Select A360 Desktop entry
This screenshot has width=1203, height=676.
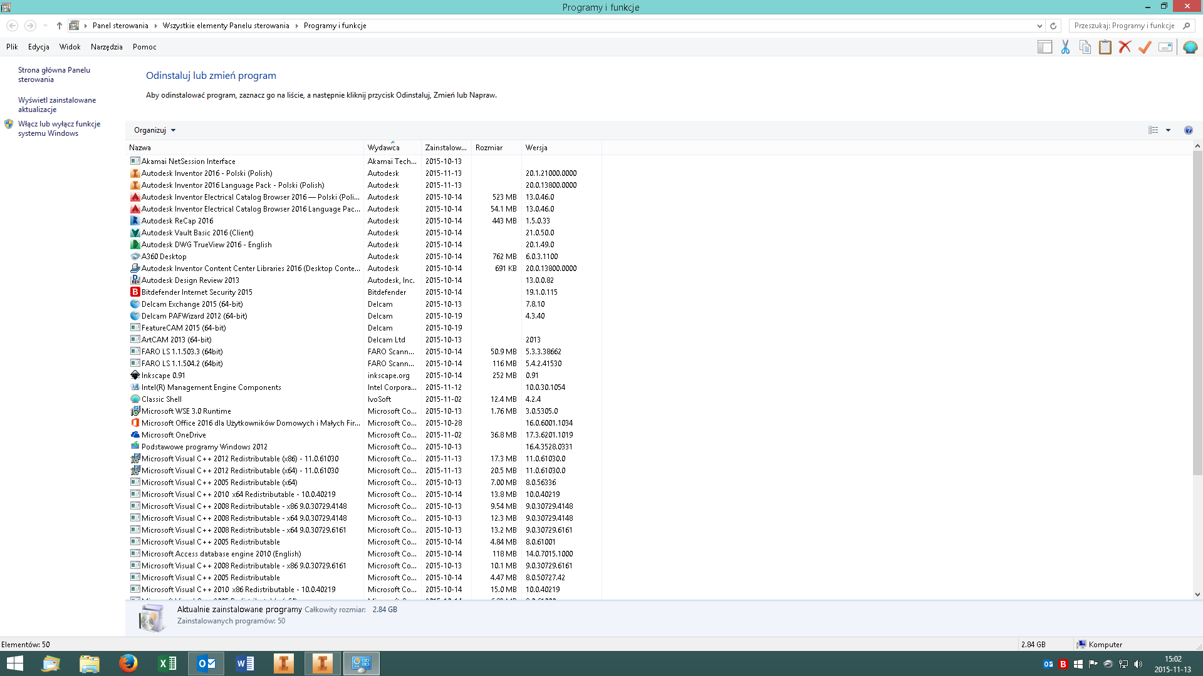click(x=363, y=257)
